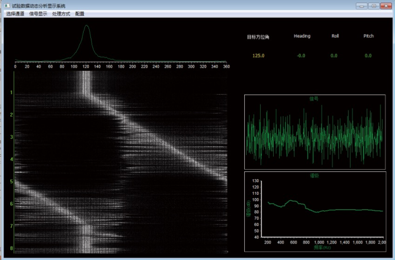The image size is (395, 260).
Task: Open the 选择通道 menu
Action: pos(15,14)
